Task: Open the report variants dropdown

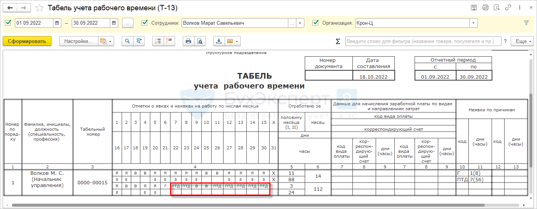Action: click(106, 41)
